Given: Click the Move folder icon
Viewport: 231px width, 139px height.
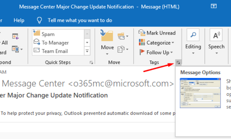Looking at the screenshot, I should [107, 35].
